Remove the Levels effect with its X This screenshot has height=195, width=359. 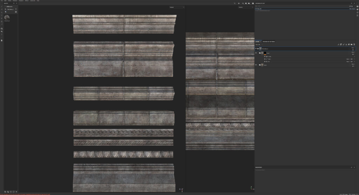pos(354,56)
